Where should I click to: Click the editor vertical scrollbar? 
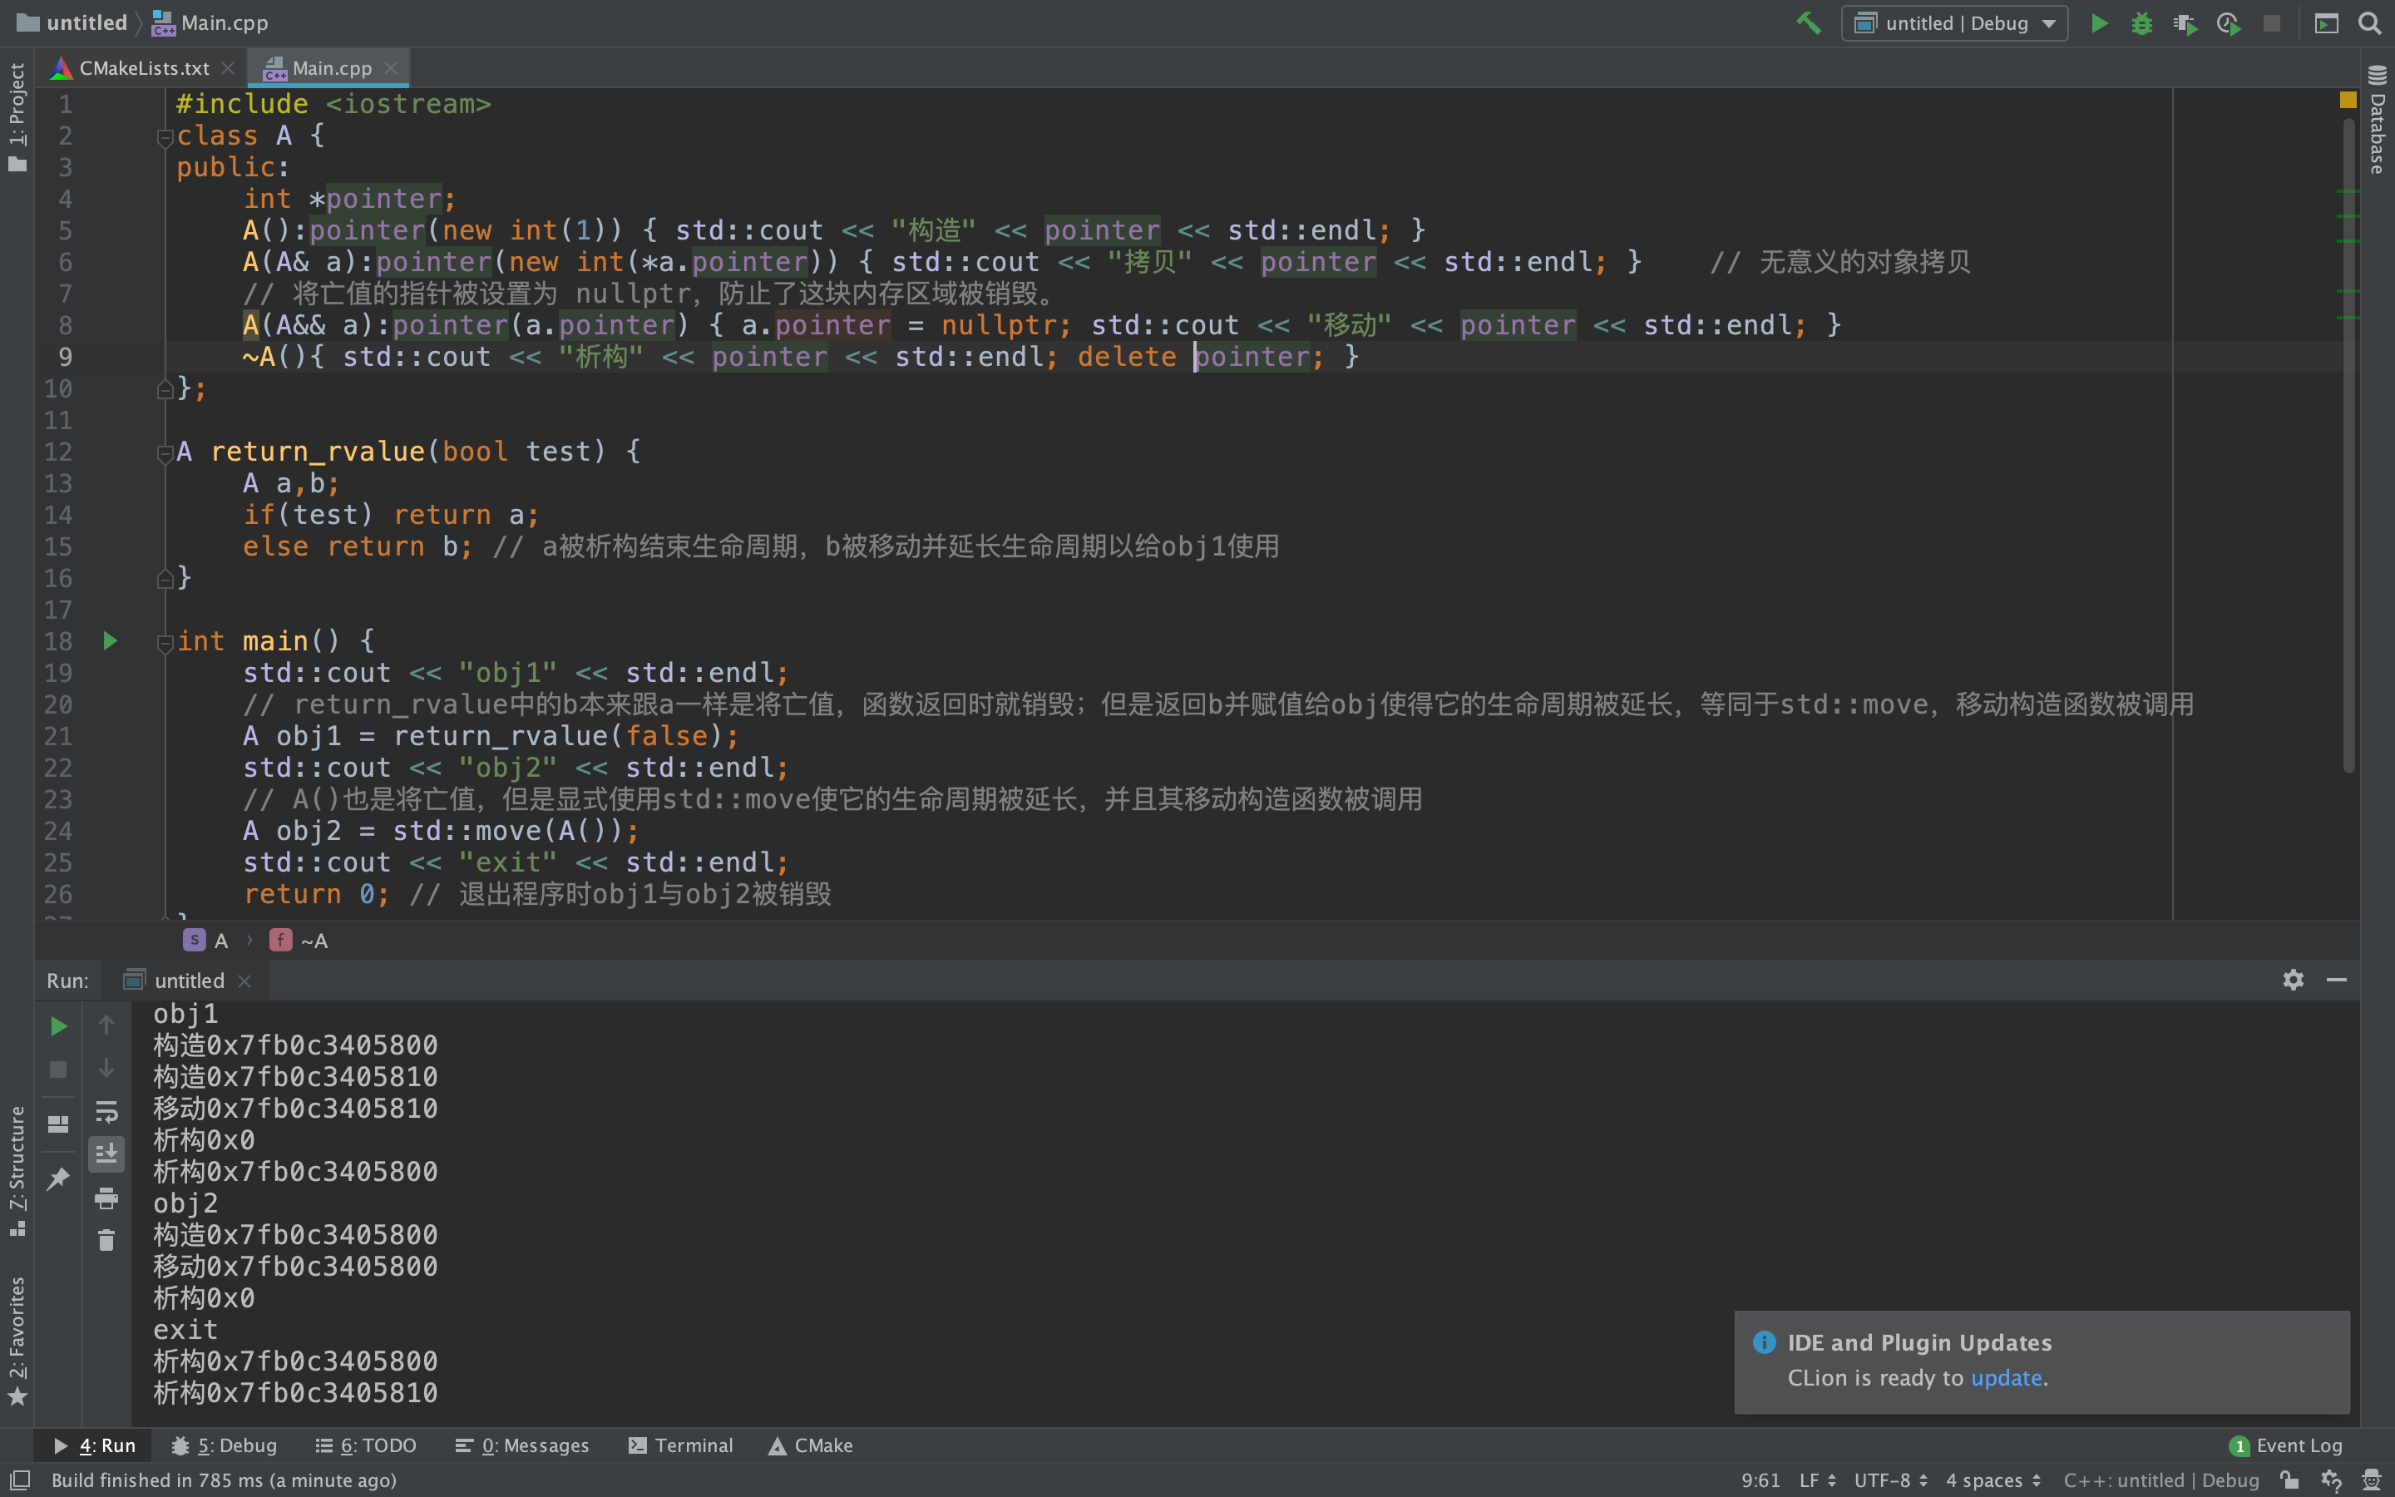point(2349,446)
